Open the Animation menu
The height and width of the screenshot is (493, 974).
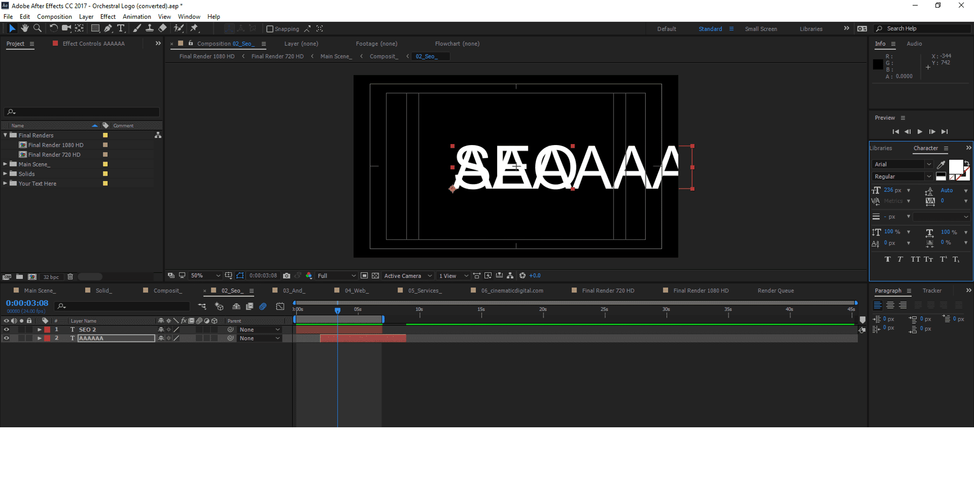136,17
